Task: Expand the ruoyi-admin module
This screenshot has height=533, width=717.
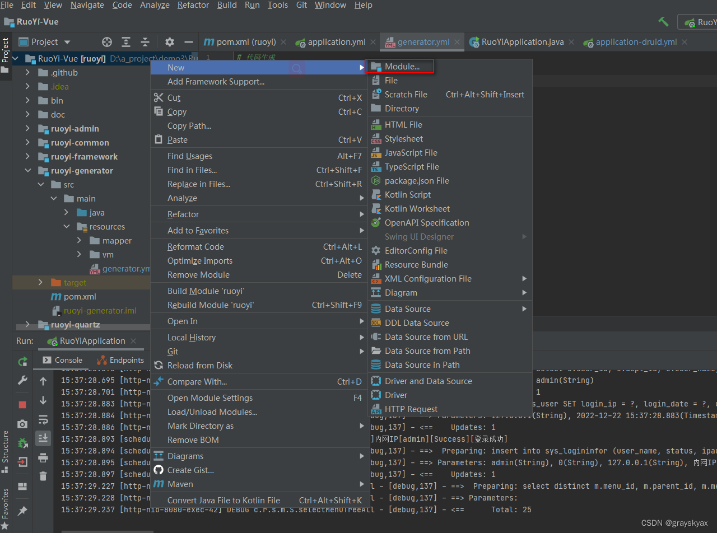Action: pos(28,129)
